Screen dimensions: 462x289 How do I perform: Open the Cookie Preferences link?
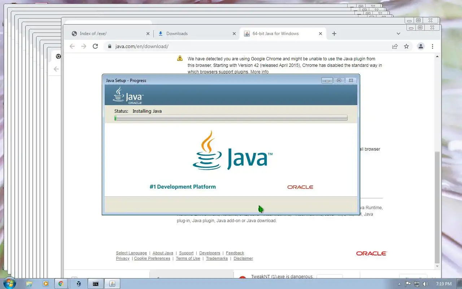tap(152, 258)
